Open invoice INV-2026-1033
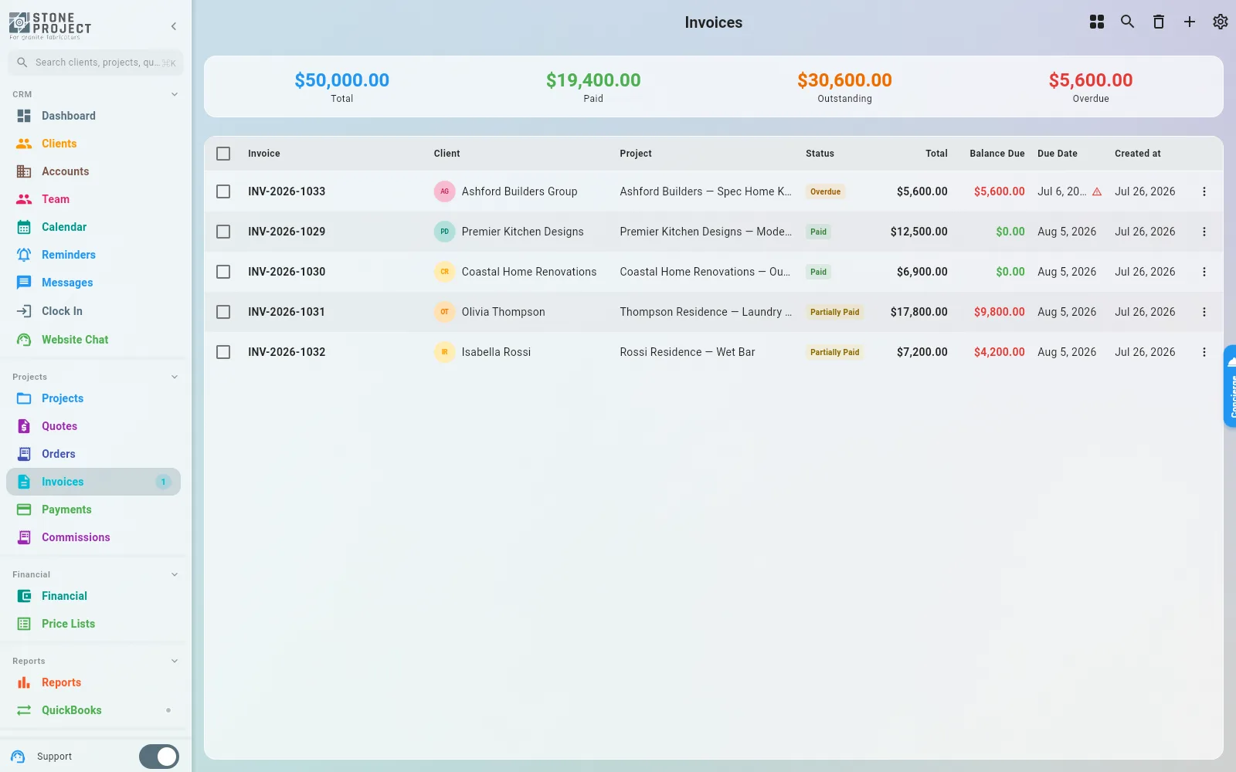The image size is (1236, 772). coord(287,191)
